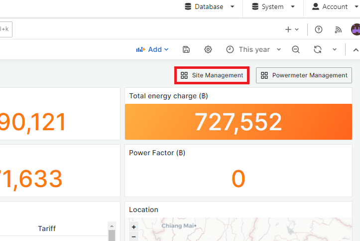Click the Account person icon
Image resolution: width=360 pixels, height=241 pixels.
click(x=316, y=6)
